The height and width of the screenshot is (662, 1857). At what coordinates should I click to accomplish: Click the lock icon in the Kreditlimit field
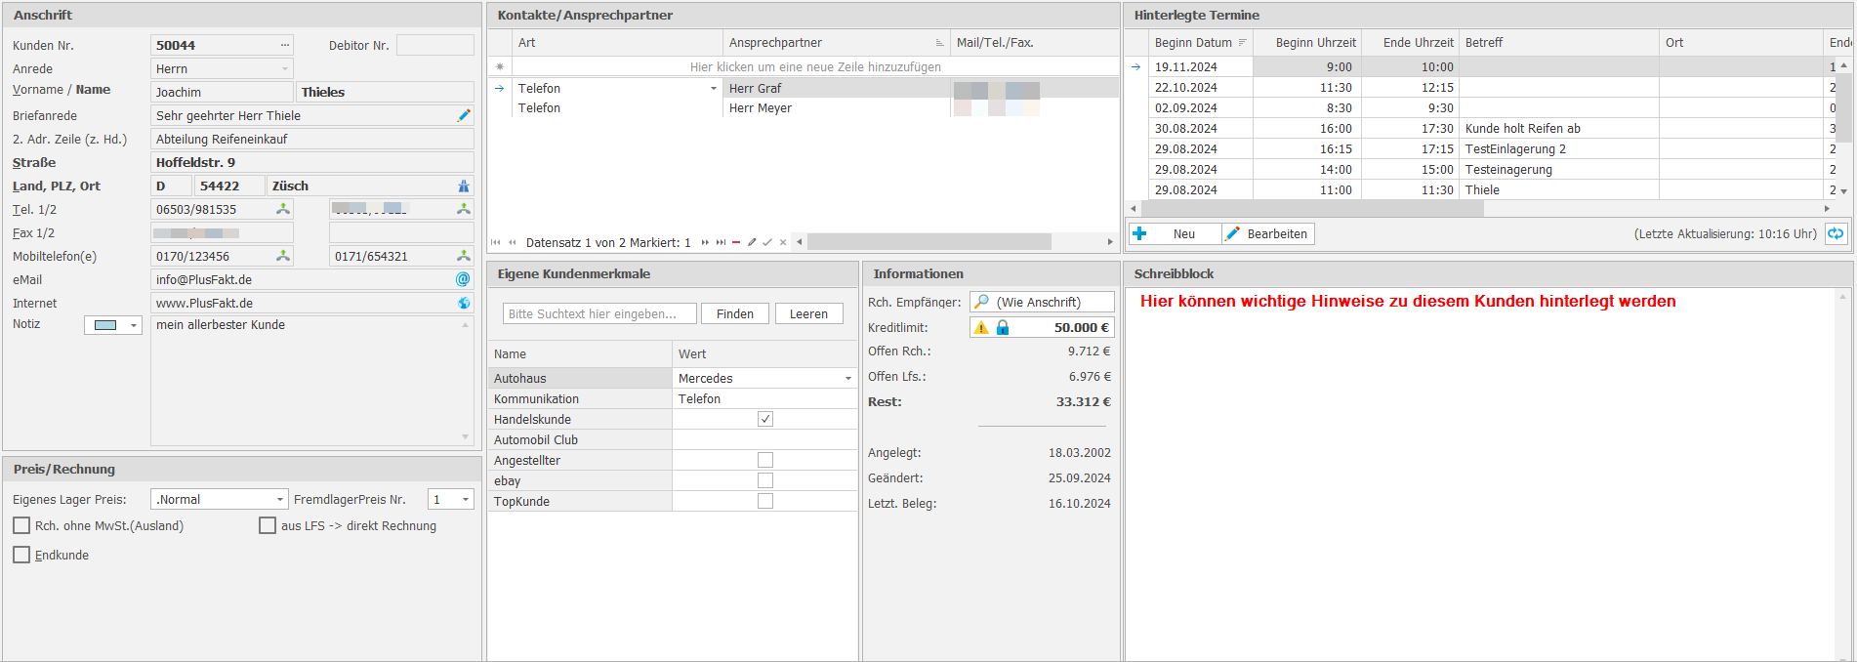pos(1003,327)
